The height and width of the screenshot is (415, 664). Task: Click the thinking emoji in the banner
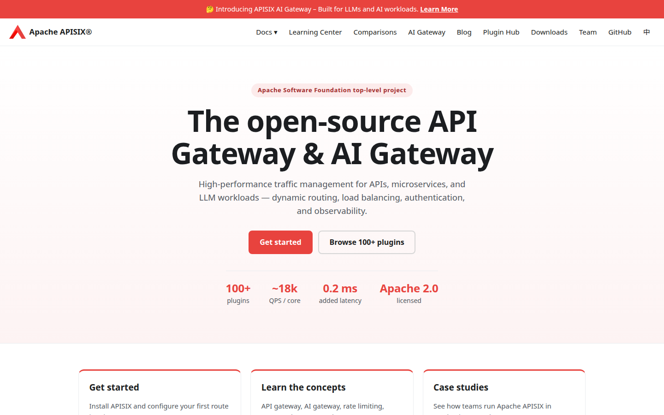pyautogui.click(x=210, y=9)
